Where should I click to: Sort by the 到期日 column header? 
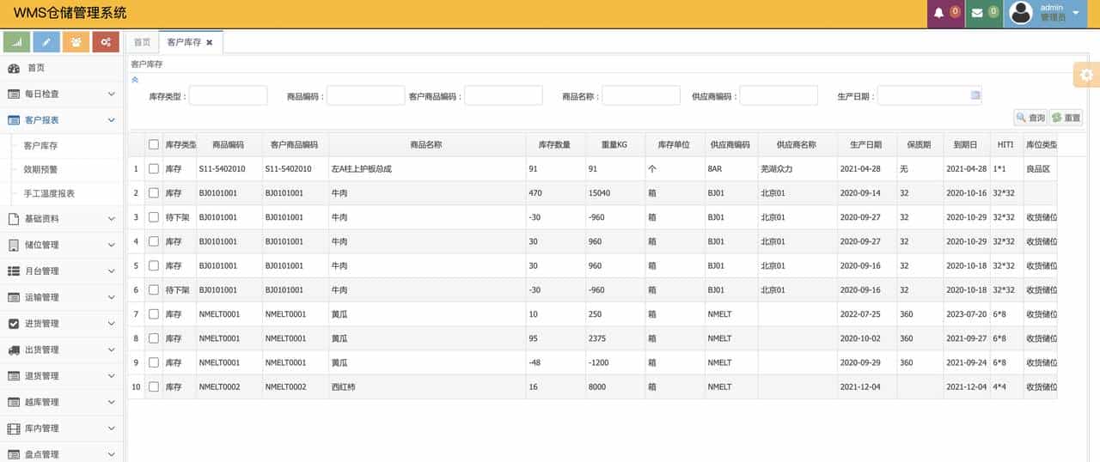pos(966,144)
